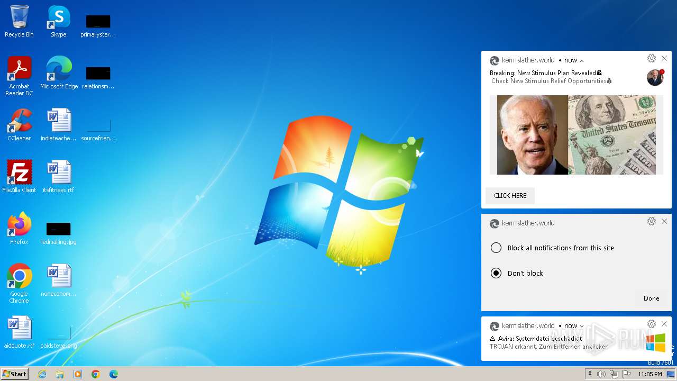
Task: Confirm with the Done button
Action: (651, 298)
